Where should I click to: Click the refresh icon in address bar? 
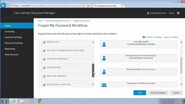[91, 5]
